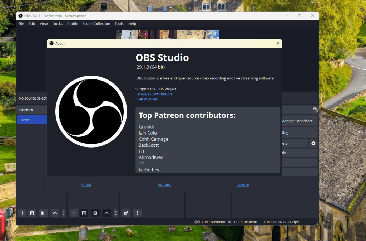366x241 pixels.
Task: Click the OBS Studio title heading
Action: (x=162, y=58)
